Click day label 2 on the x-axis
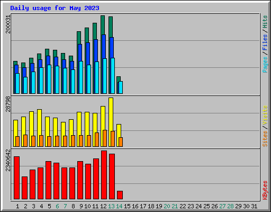Image resolution: width=271 pixels, height=212 pixels. [25, 206]
